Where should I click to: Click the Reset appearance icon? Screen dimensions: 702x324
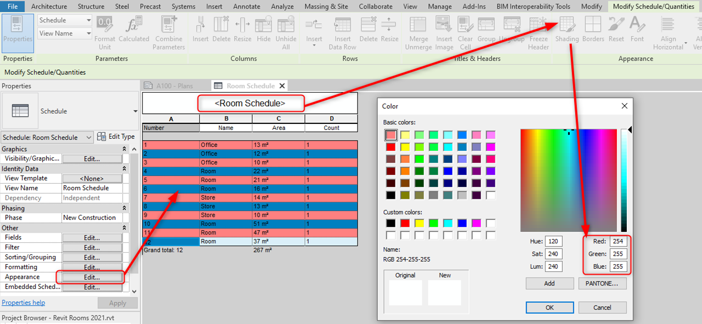(616, 25)
